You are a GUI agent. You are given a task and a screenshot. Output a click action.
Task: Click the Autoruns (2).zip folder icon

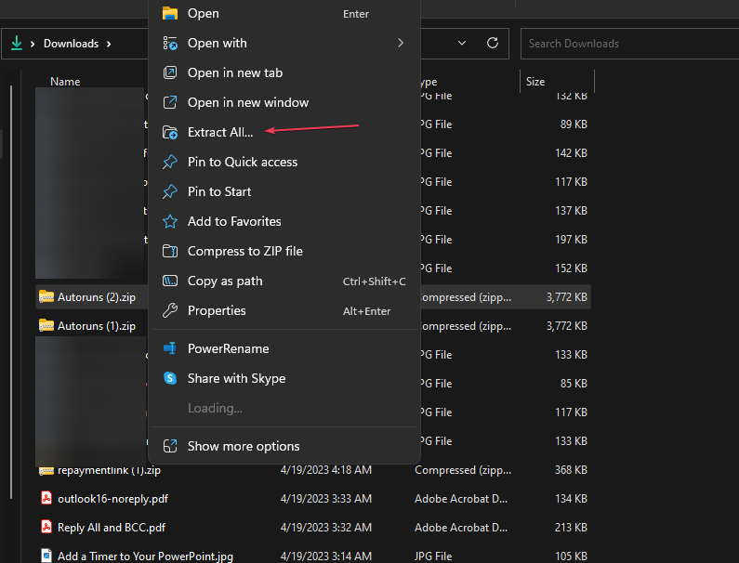pyautogui.click(x=46, y=296)
